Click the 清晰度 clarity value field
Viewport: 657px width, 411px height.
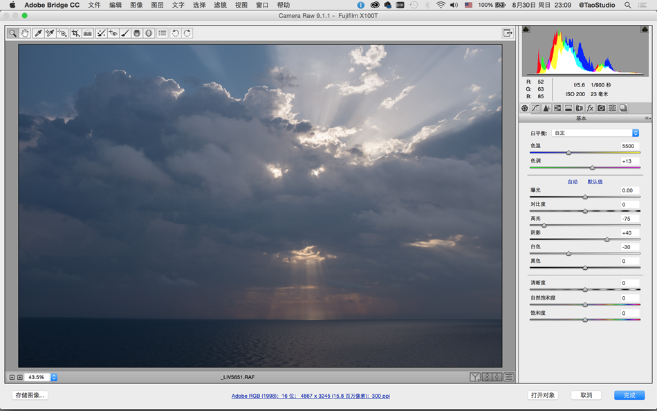point(630,283)
